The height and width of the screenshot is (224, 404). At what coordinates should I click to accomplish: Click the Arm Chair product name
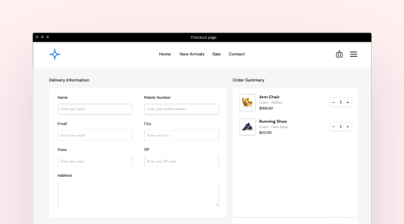(x=269, y=97)
